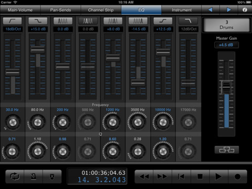Toggle the high shelf band icon at 10000 Hz

(x=163, y=21)
